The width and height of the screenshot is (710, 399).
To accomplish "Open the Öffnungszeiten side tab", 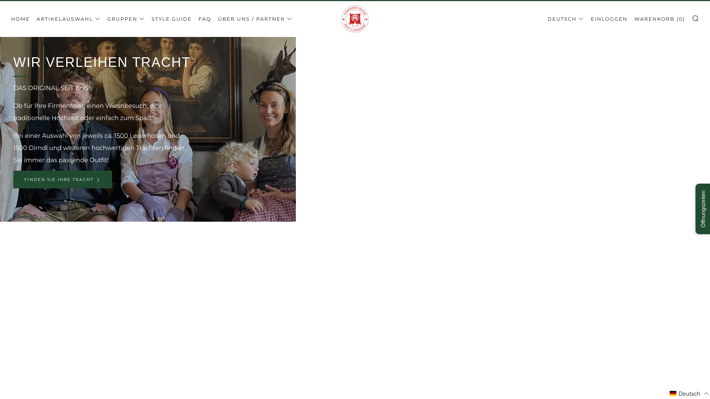I will (x=703, y=209).
